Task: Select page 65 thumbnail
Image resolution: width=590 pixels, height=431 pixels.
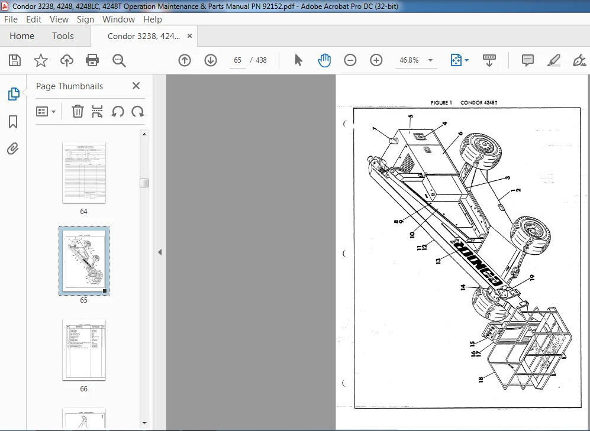Action: coord(84,261)
